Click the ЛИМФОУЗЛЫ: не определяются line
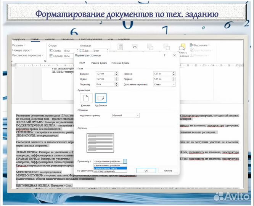Viewport: 254px width, 206px height. pyautogui.click(x=37, y=135)
